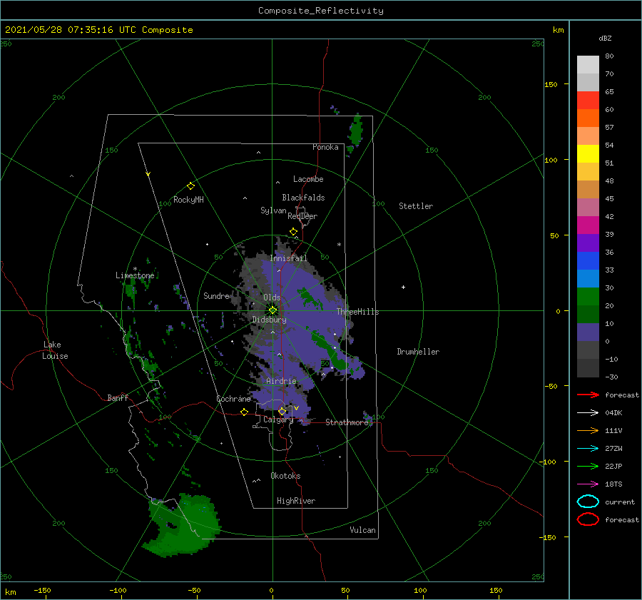Click the Lake Louise label

pos(55,350)
